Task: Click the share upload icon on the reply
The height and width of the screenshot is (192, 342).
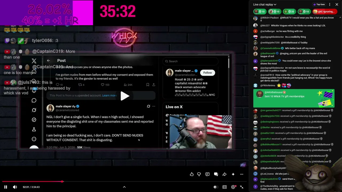Action: tap(154, 85)
